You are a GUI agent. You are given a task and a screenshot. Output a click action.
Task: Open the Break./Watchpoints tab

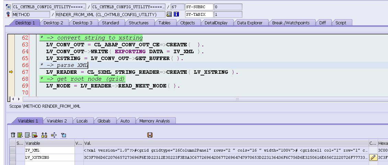(291, 23)
